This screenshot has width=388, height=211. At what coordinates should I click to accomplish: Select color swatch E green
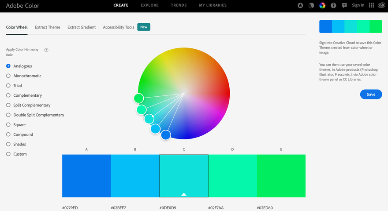pos(281,176)
